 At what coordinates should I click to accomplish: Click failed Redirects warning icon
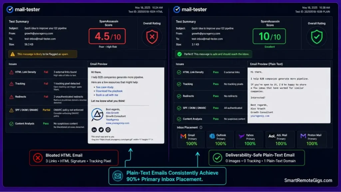tap(11, 97)
